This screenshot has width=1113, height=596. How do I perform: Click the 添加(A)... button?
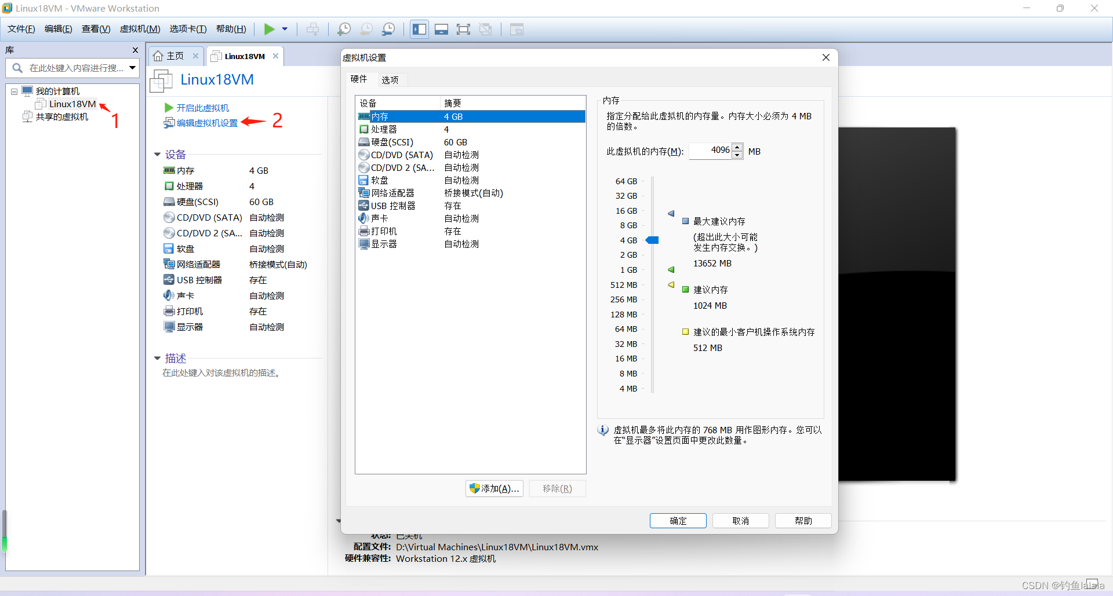(494, 488)
